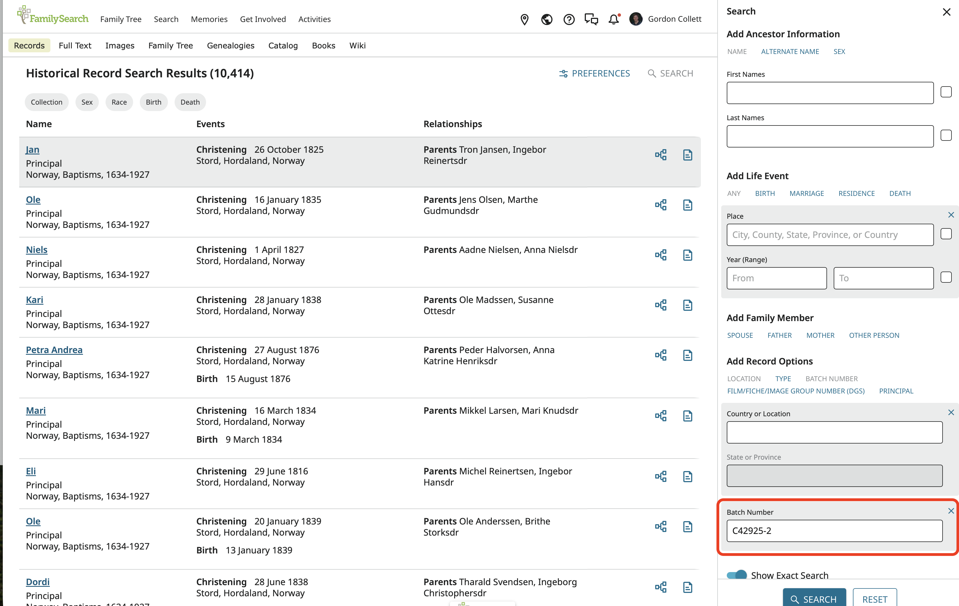The image size is (959, 606).
Task: Open the Birth filter chip
Action: [x=153, y=102]
